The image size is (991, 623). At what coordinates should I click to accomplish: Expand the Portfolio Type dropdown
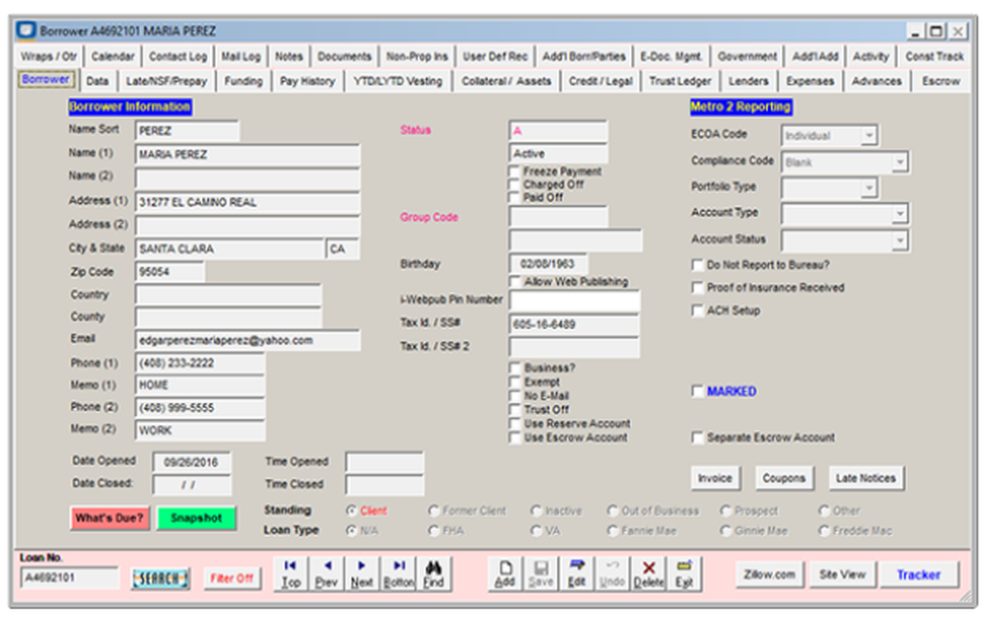pos(869,187)
